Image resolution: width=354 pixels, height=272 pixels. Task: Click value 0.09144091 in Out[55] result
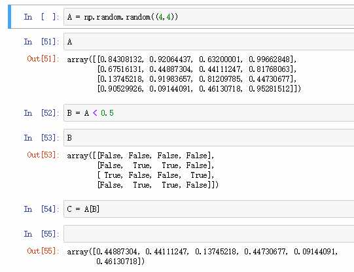tap(315, 252)
